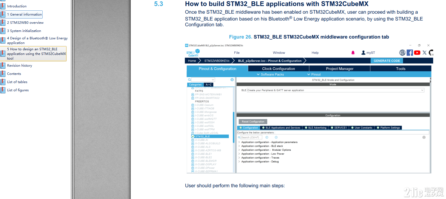The image size is (446, 199).
Task: Click the Search (Ctrl+F) field
Action: [251, 137]
